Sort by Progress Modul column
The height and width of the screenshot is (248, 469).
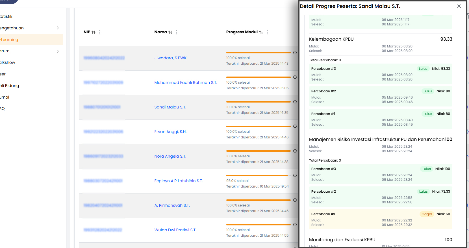(261, 32)
